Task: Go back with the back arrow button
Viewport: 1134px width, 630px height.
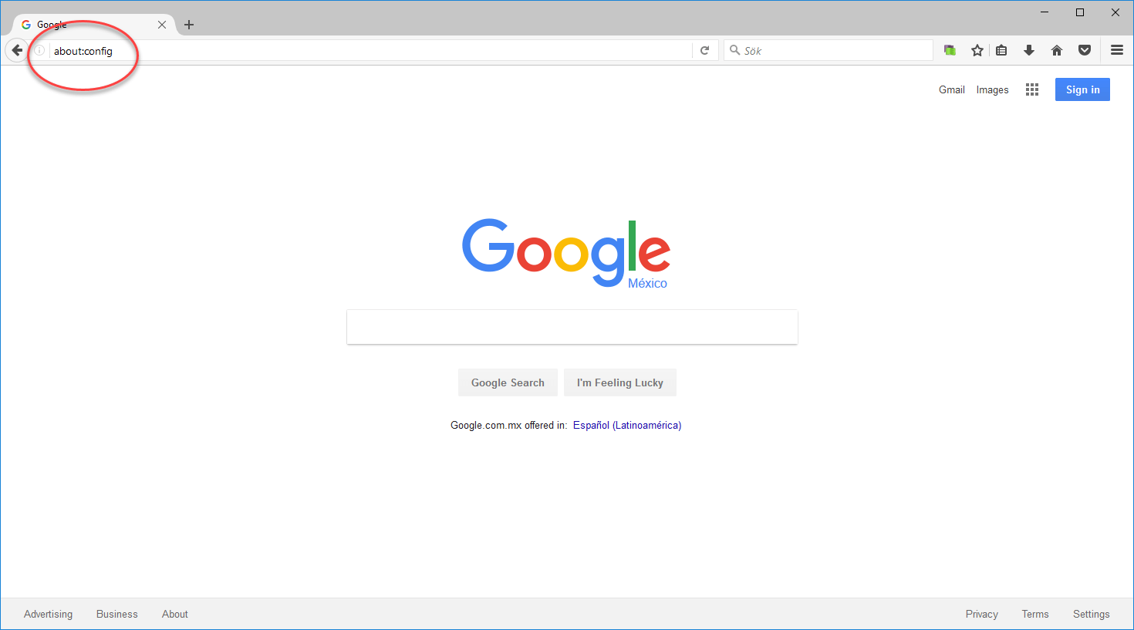Action: tap(17, 50)
